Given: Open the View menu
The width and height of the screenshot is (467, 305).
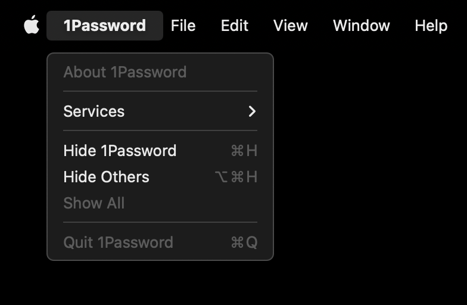Looking at the screenshot, I should (290, 26).
